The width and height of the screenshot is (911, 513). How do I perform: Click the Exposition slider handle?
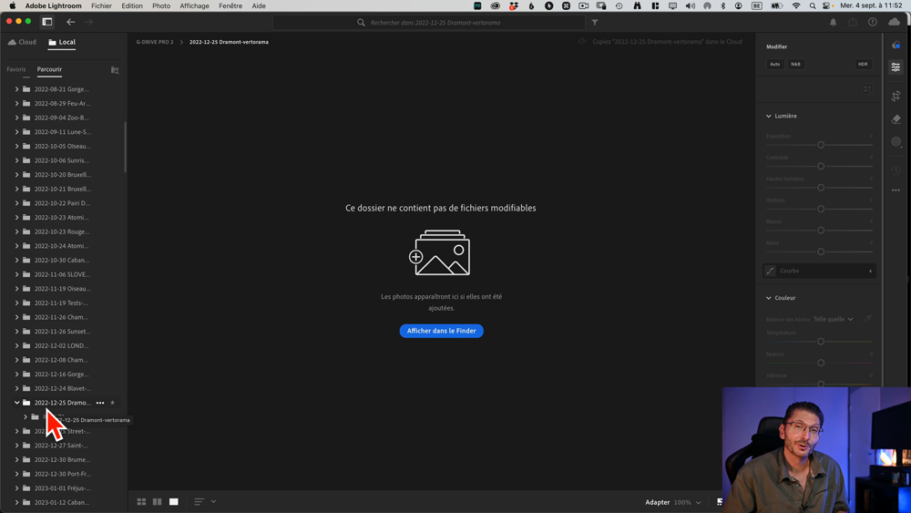pyautogui.click(x=821, y=145)
